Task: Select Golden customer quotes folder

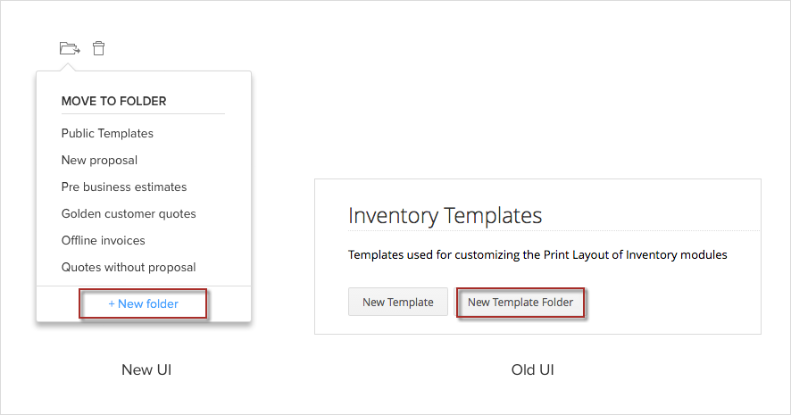Action: [x=129, y=213]
